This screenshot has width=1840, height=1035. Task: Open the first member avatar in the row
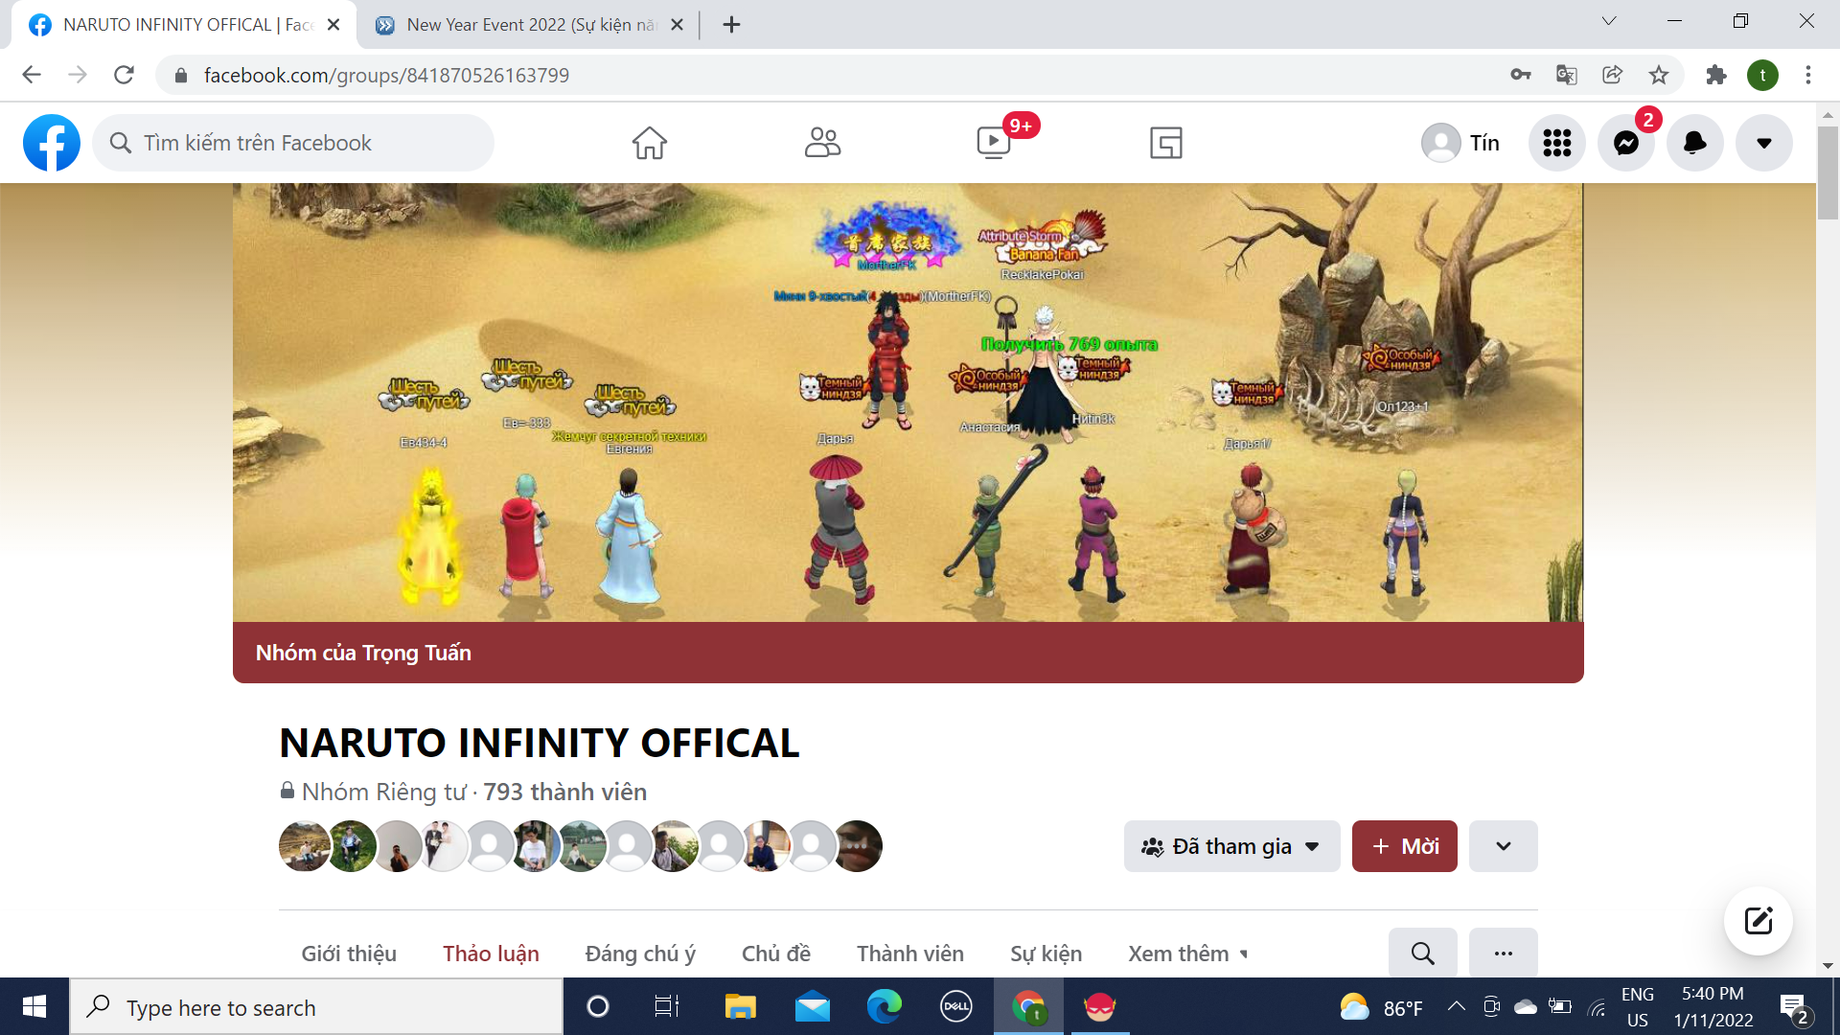(305, 846)
